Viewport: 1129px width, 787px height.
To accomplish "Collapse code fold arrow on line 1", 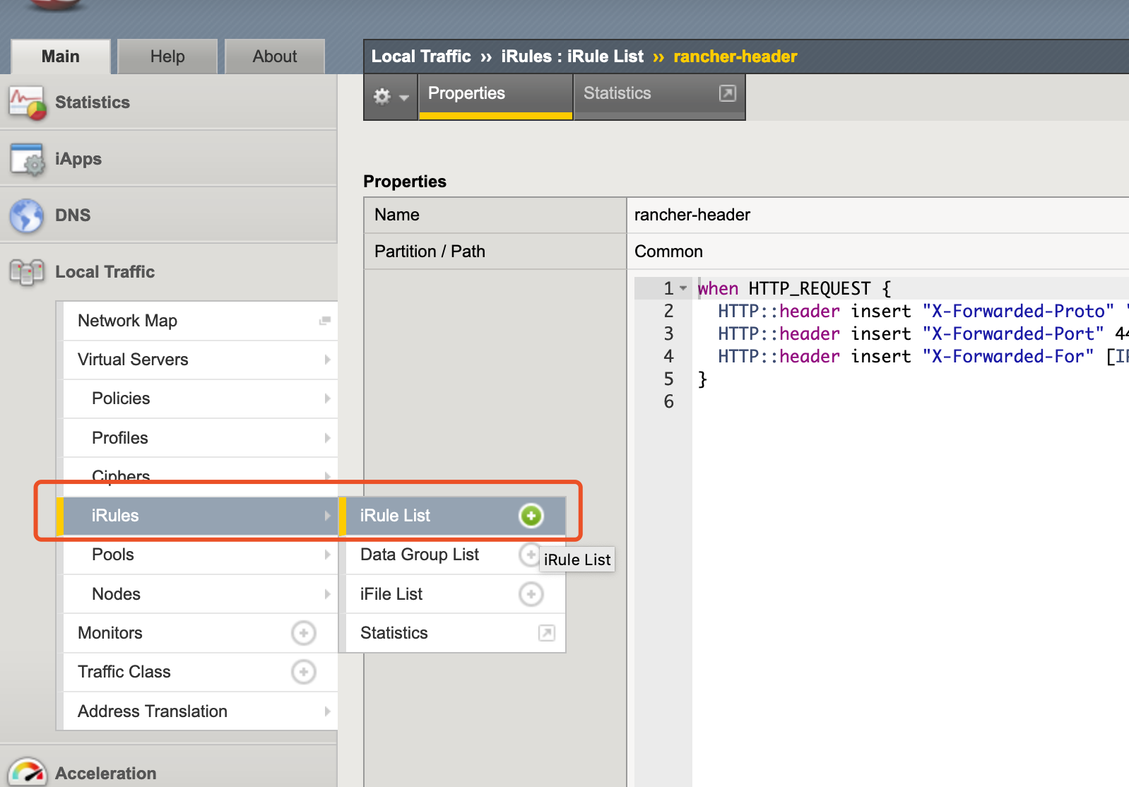I will pos(683,288).
